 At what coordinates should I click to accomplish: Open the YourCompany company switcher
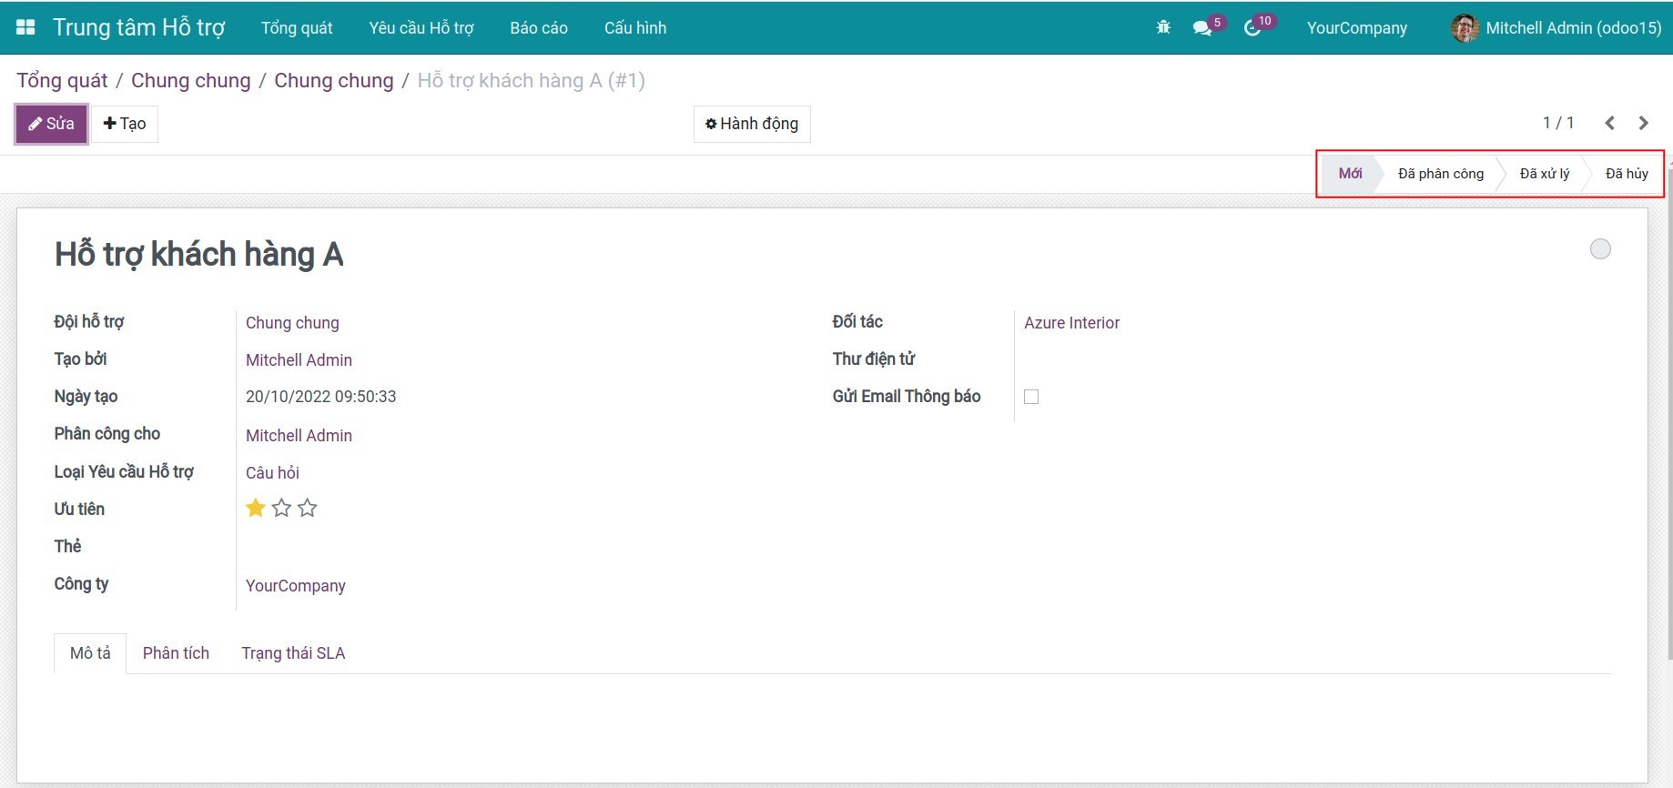pyautogui.click(x=1356, y=28)
